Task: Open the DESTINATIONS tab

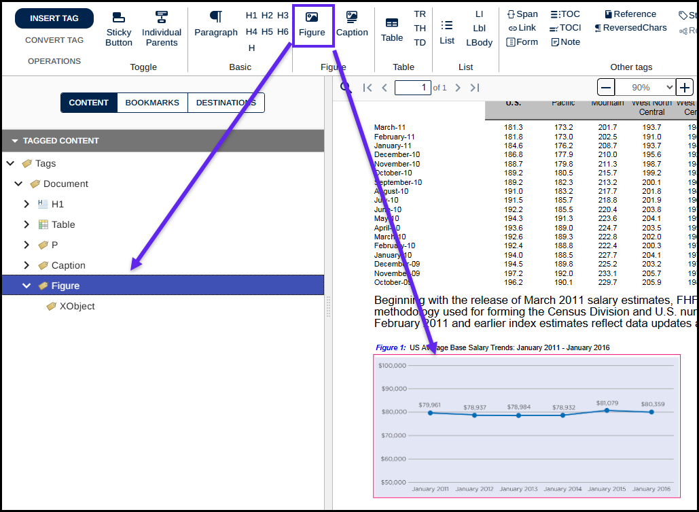Action: [226, 103]
